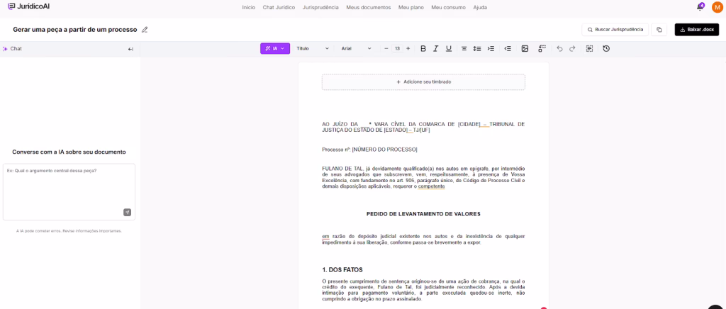Open Meu plano page

411,7
